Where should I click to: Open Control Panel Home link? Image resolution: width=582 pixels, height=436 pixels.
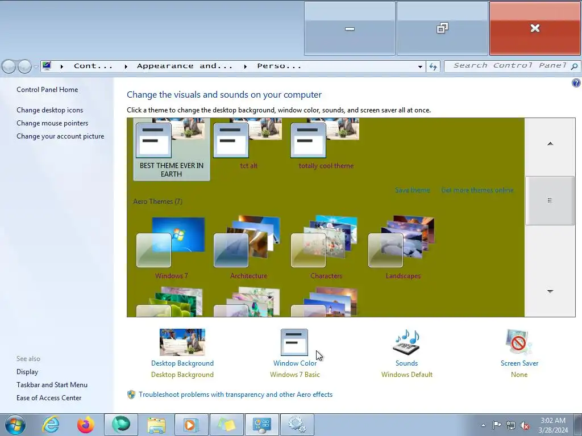click(47, 89)
